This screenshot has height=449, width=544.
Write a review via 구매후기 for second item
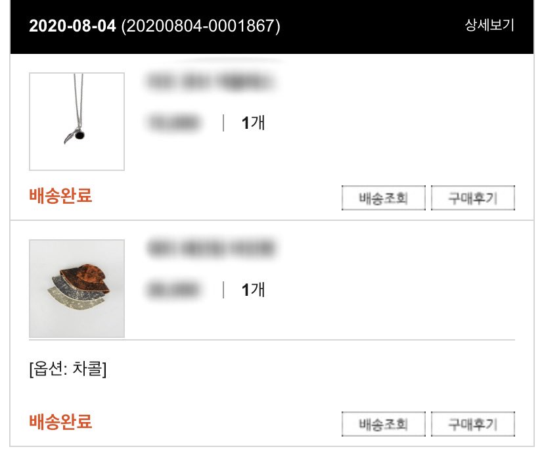tap(472, 423)
